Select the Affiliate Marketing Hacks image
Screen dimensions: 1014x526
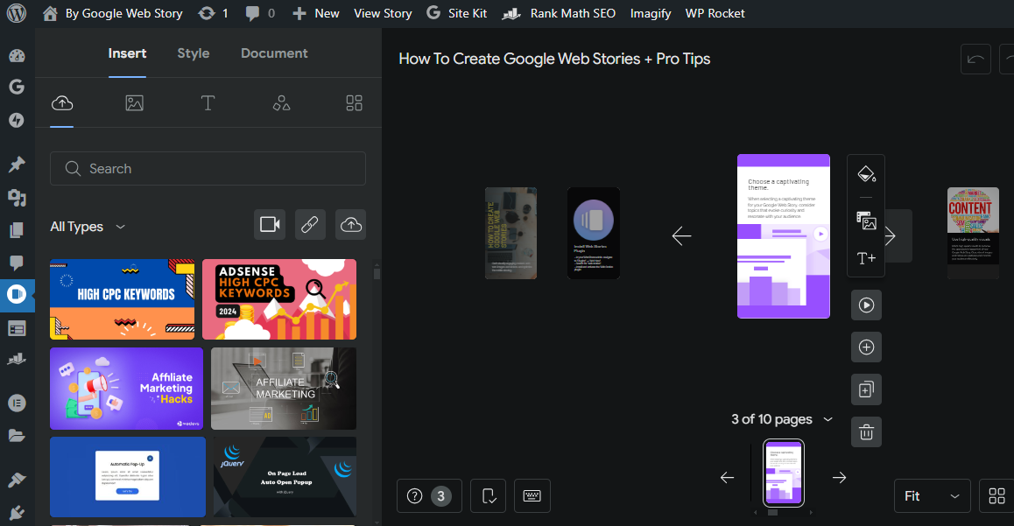127,389
